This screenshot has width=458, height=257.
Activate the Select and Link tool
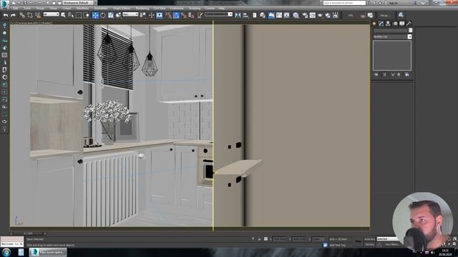click(22, 15)
